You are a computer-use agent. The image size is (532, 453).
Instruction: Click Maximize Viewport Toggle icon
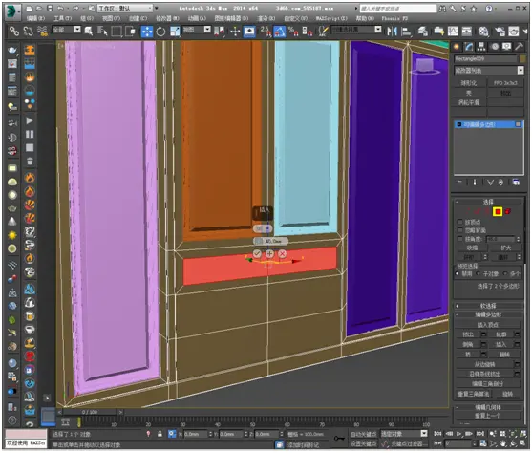[522, 443]
